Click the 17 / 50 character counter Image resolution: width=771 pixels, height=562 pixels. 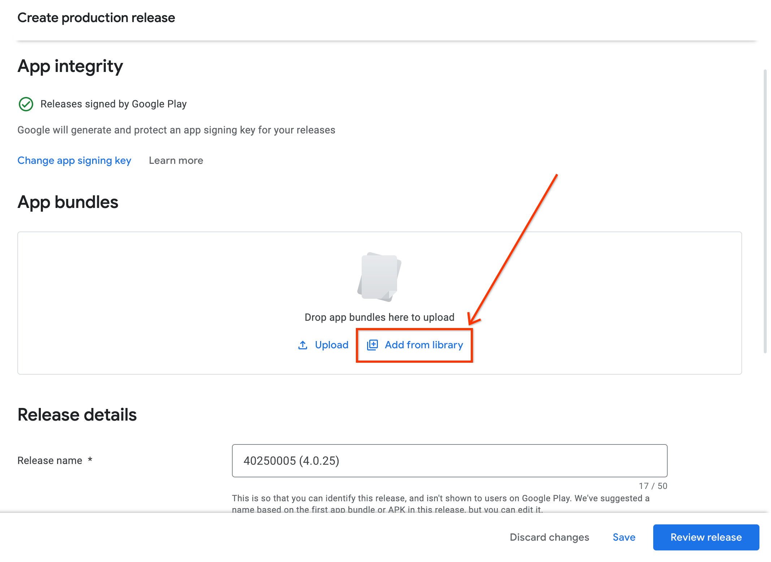click(652, 486)
